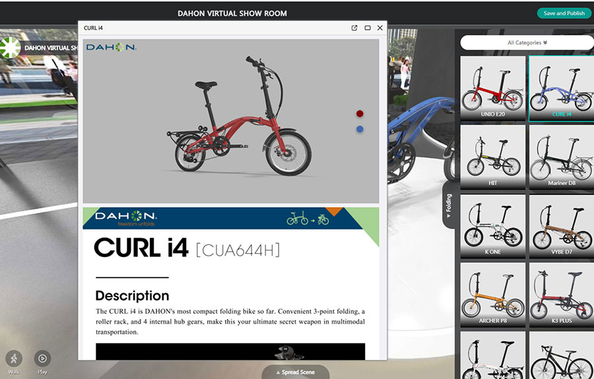The image size is (594, 379).
Task: Open CURL i4 popup in new window
Action: 354,28
